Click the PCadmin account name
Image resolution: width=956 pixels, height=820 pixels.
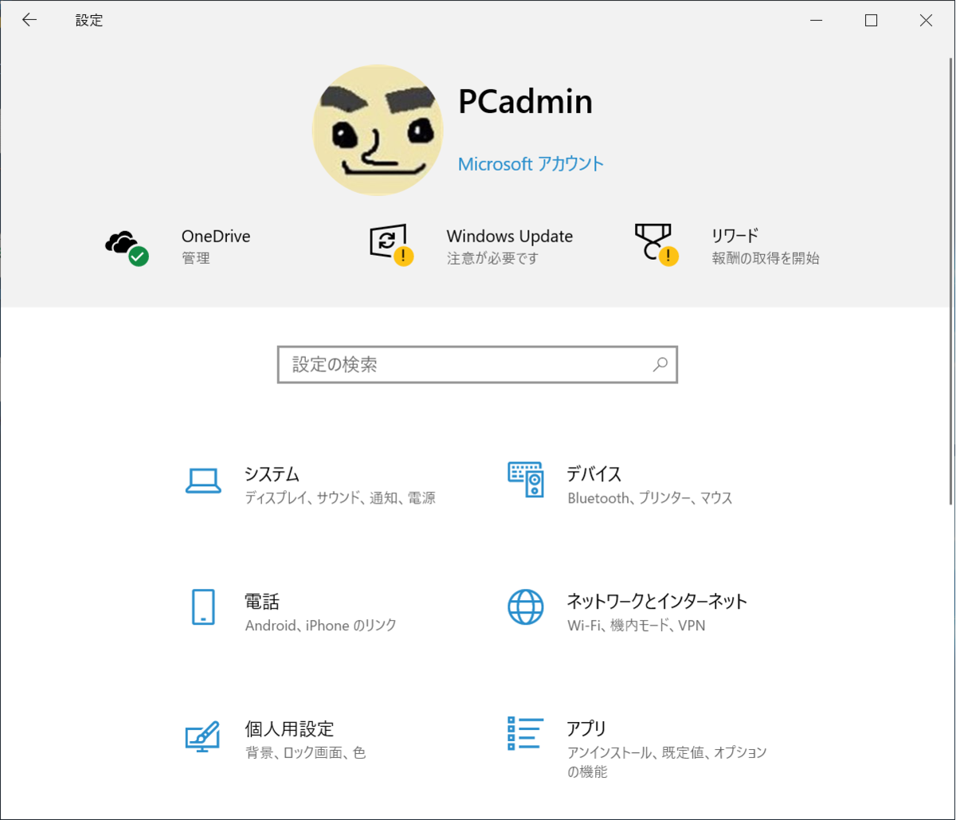[x=526, y=101]
